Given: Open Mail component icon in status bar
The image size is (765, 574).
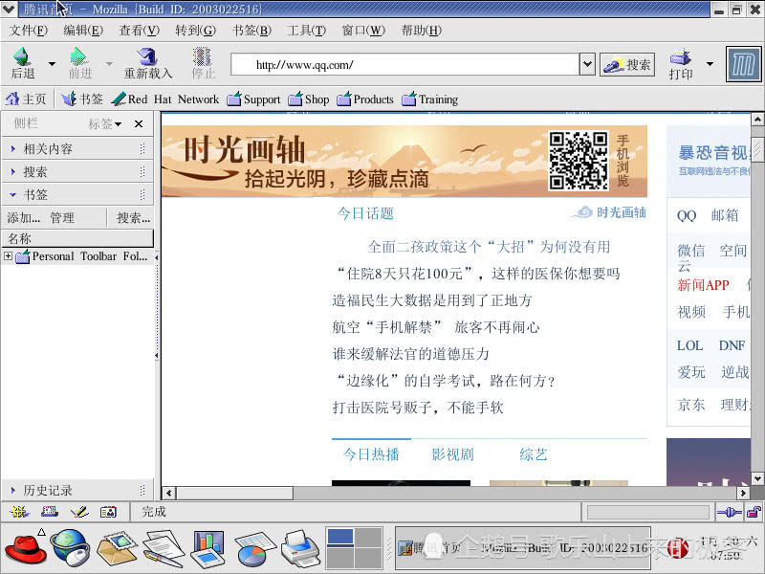Looking at the screenshot, I should coord(50,512).
